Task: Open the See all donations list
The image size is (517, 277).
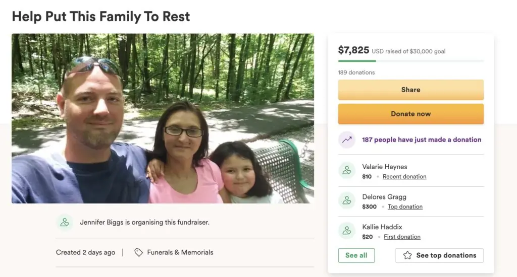Action: (356, 255)
